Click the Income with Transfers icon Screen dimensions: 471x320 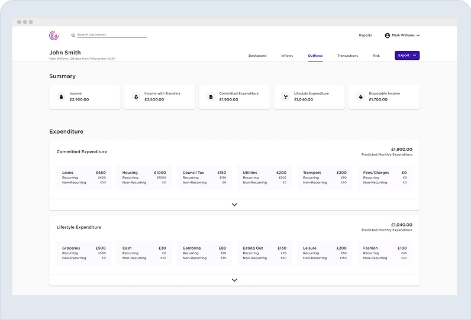click(136, 96)
